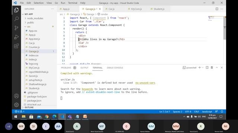Open Run and Debug view
The image size is (238, 133).
tap(16, 37)
